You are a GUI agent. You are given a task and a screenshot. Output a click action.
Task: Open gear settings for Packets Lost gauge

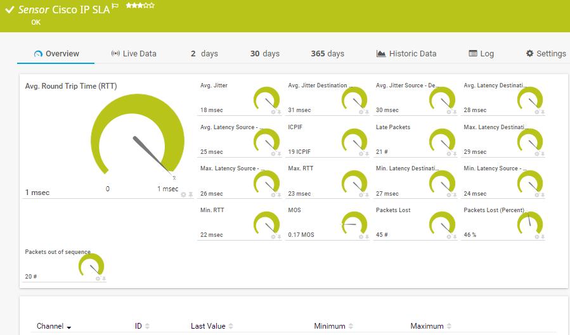(449, 237)
